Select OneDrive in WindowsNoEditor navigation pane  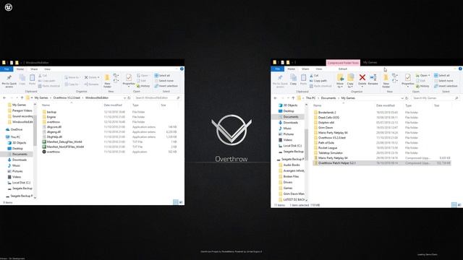[16, 129]
